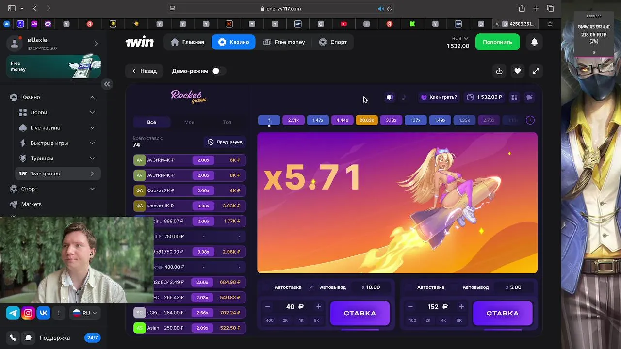
Task: Switch to the Топ bets tab
Action: pyautogui.click(x=227, y=122)
